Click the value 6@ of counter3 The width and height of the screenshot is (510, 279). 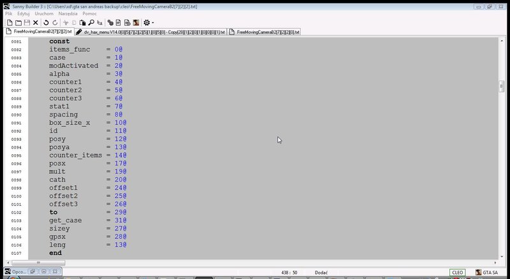[119, 98]
